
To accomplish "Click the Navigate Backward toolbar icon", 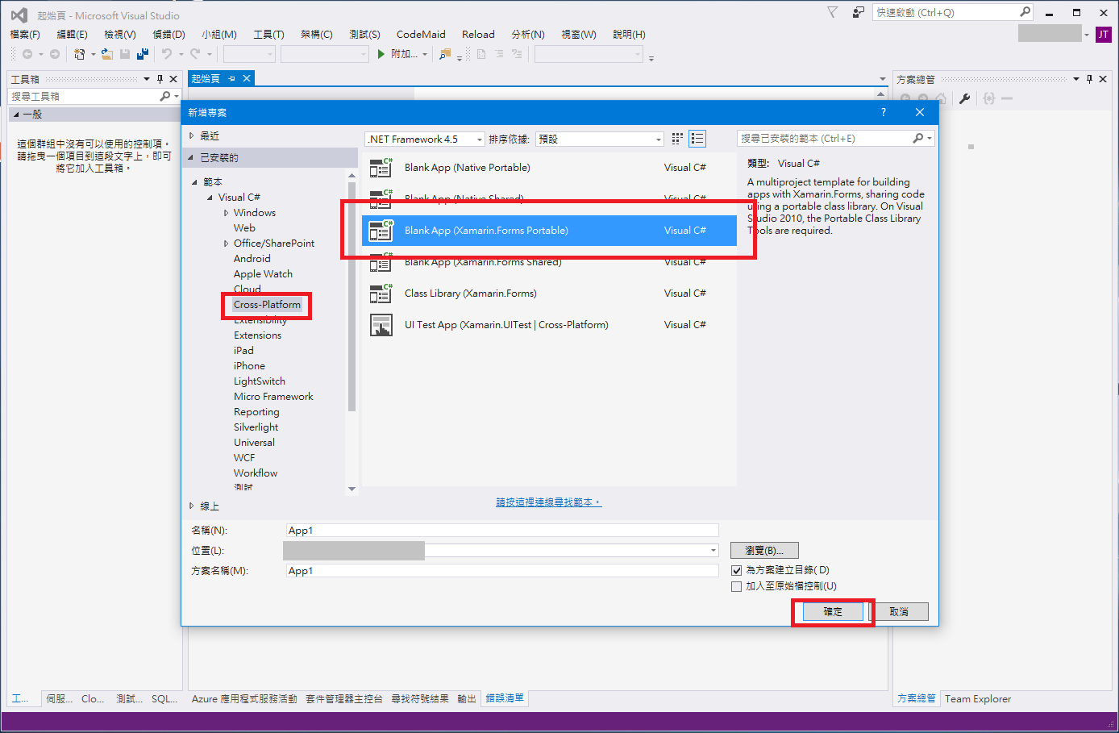I will coord(27,54).
